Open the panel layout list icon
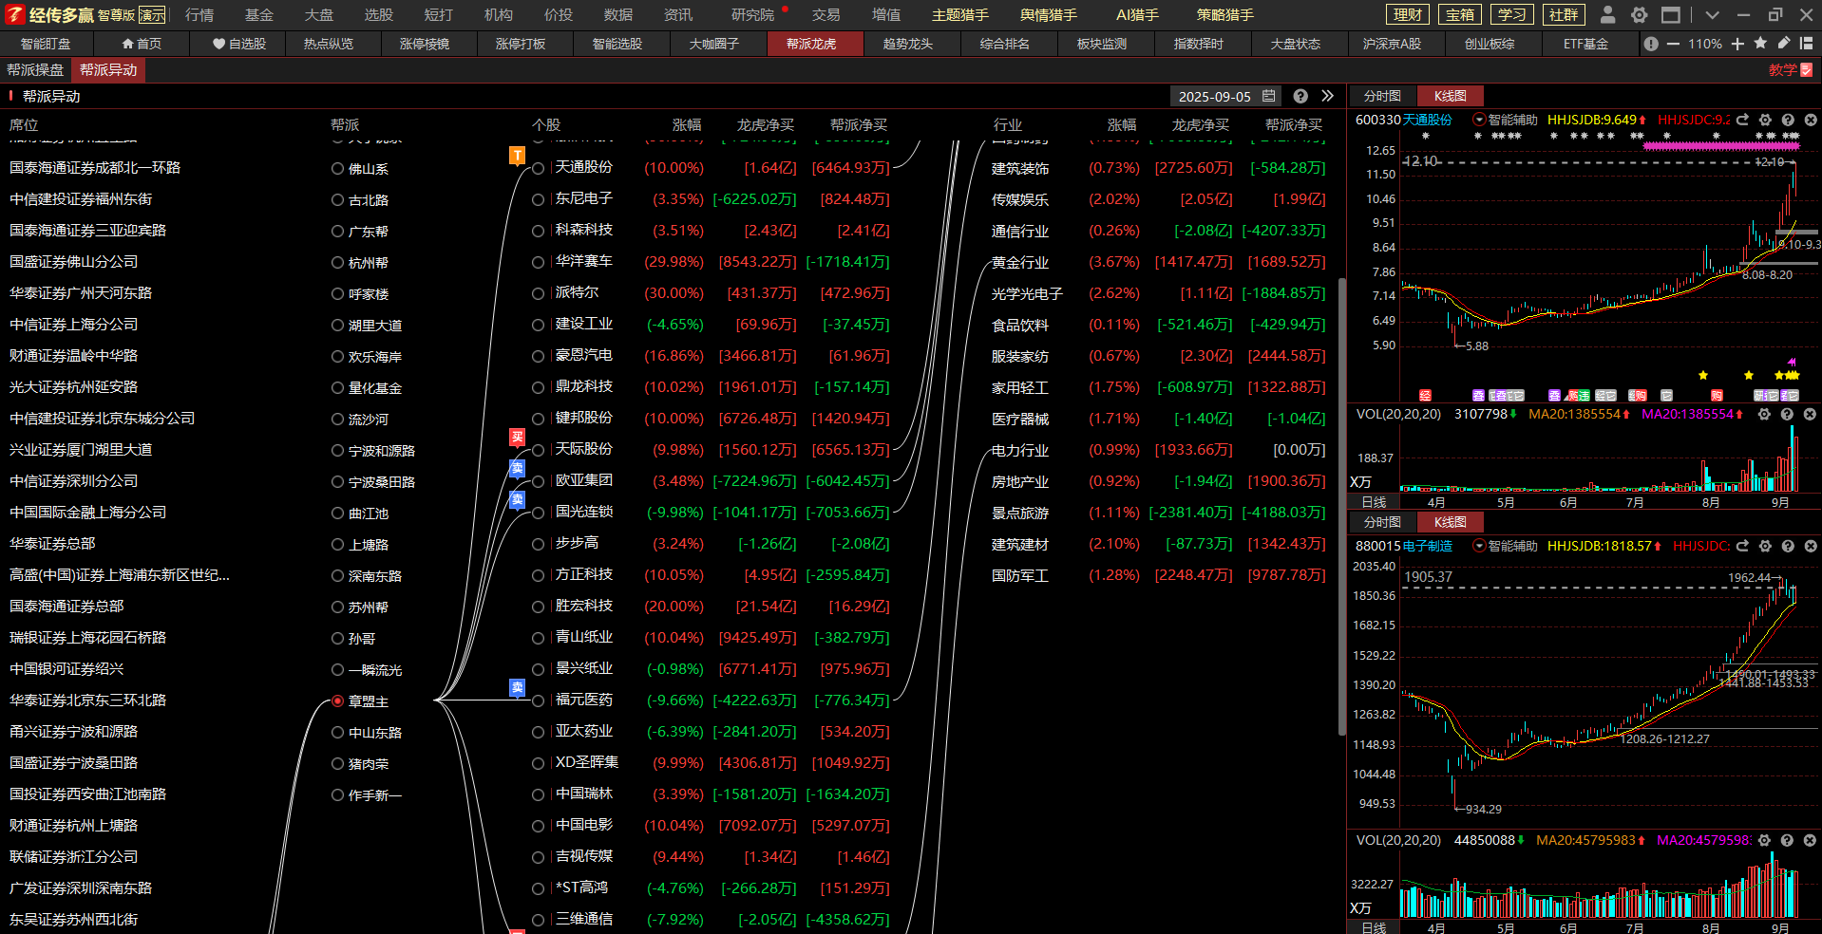 [x=1806, y=44]
